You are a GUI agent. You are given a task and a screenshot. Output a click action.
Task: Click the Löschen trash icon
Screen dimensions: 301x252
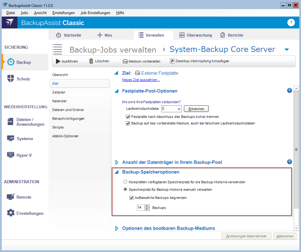tap(91, 61)
